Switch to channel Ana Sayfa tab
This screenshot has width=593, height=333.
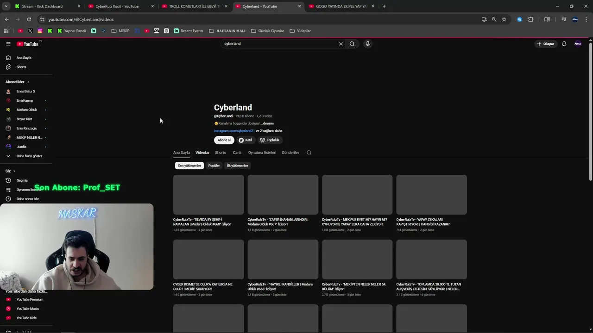coord(182,153)
